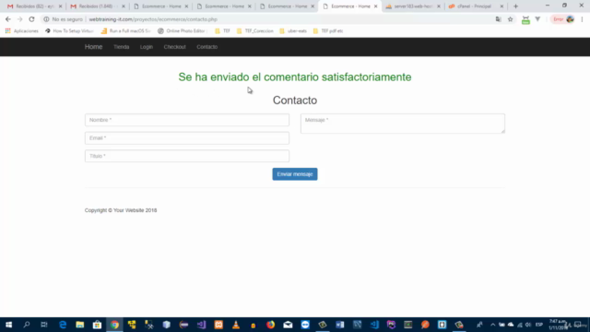Open TeamViewer from the taskbar
The image size is (590, 332).
tap(305, 325)
